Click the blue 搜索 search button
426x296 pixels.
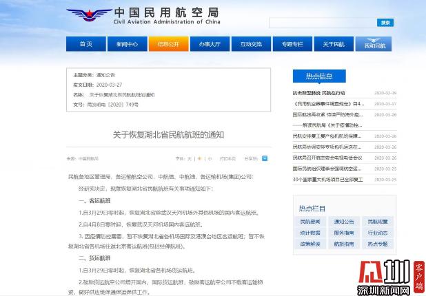click(385, 23)
